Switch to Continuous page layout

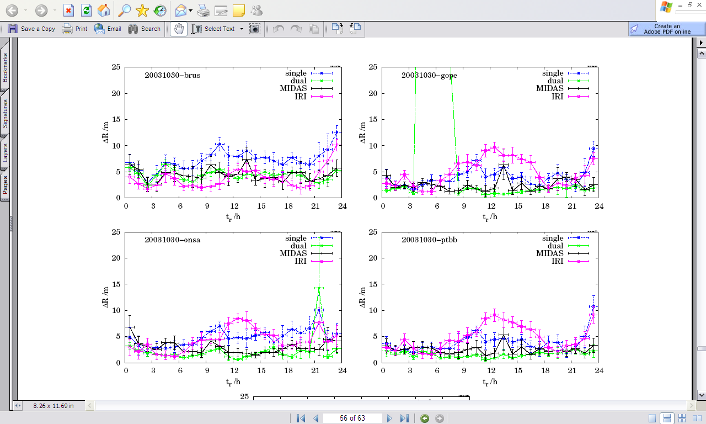[667, 418]
